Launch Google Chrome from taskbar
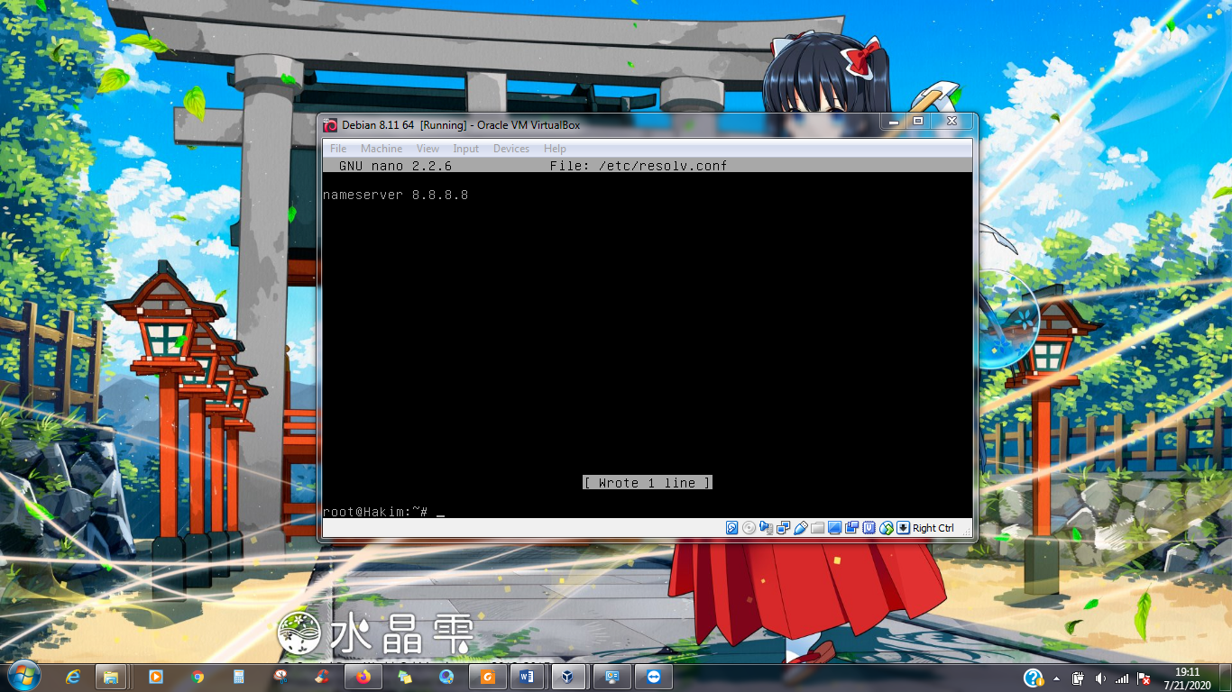 (198, 677)
